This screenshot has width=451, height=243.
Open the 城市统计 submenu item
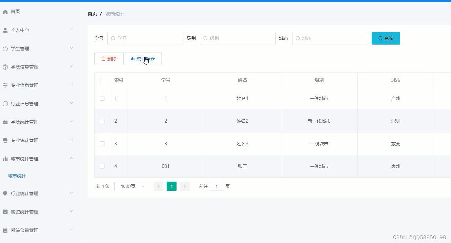17,175
